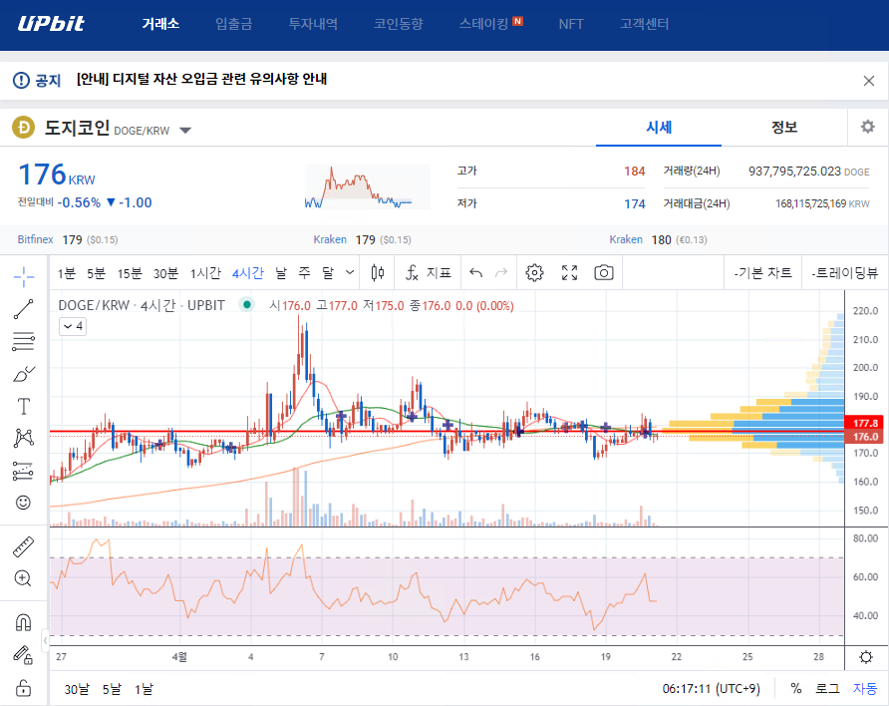
Task: Toggle magnet mode snapping
Action: click(23, 622)
